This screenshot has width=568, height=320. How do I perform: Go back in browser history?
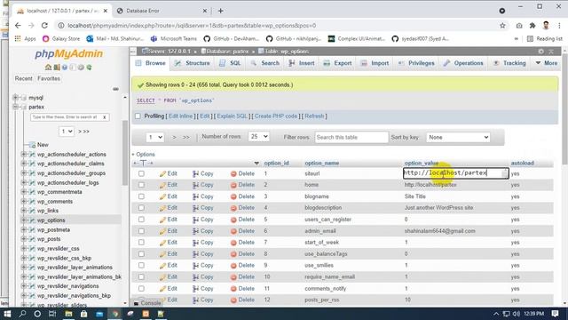tap(18, 26)
